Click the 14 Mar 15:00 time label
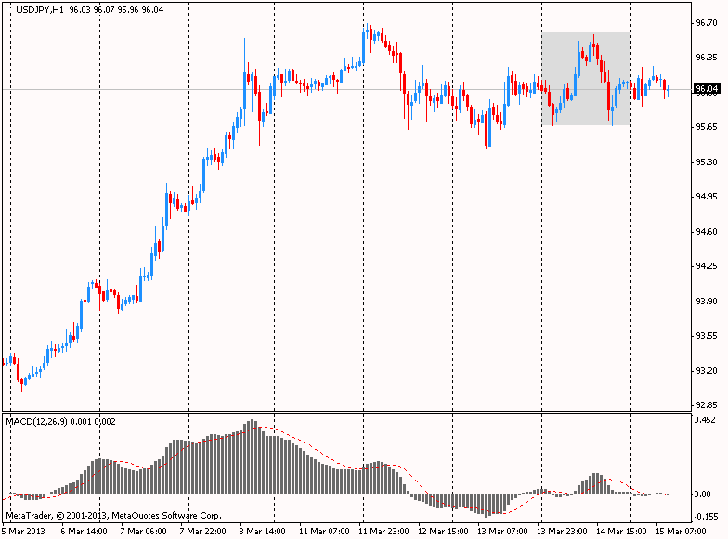This screenshot has height=539, width=728. point(621,531)
